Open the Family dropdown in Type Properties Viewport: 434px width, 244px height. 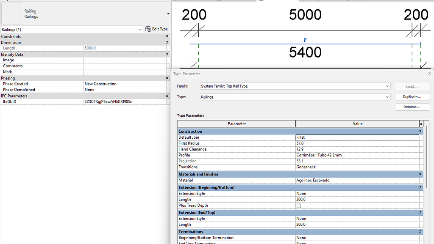388,86
